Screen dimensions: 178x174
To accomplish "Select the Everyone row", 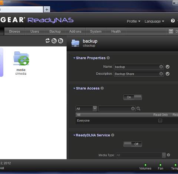I will 127,120.
